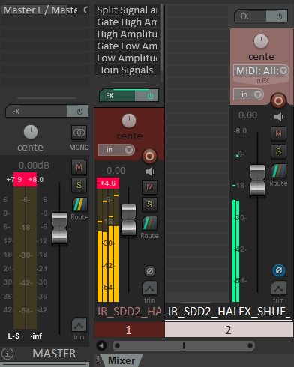Viewport: 294px width, 367px height.
Task: Click track 2 0.00 volume readout
Action: [247, 115]
